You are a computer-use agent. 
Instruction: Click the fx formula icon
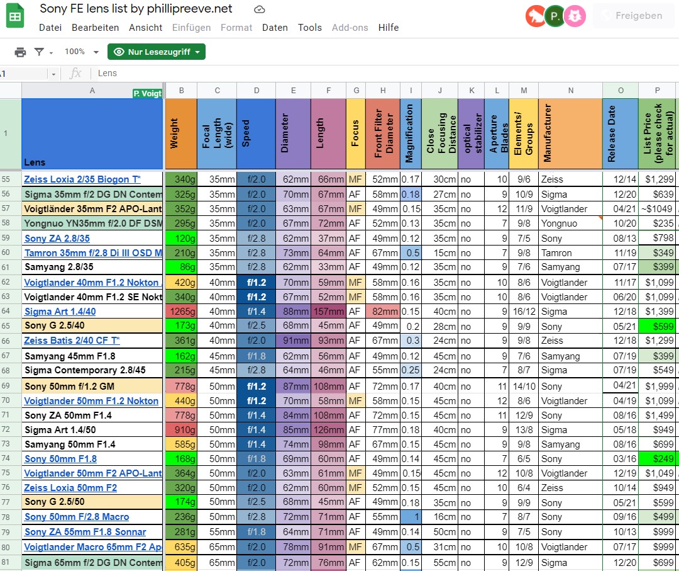[75, 73]
